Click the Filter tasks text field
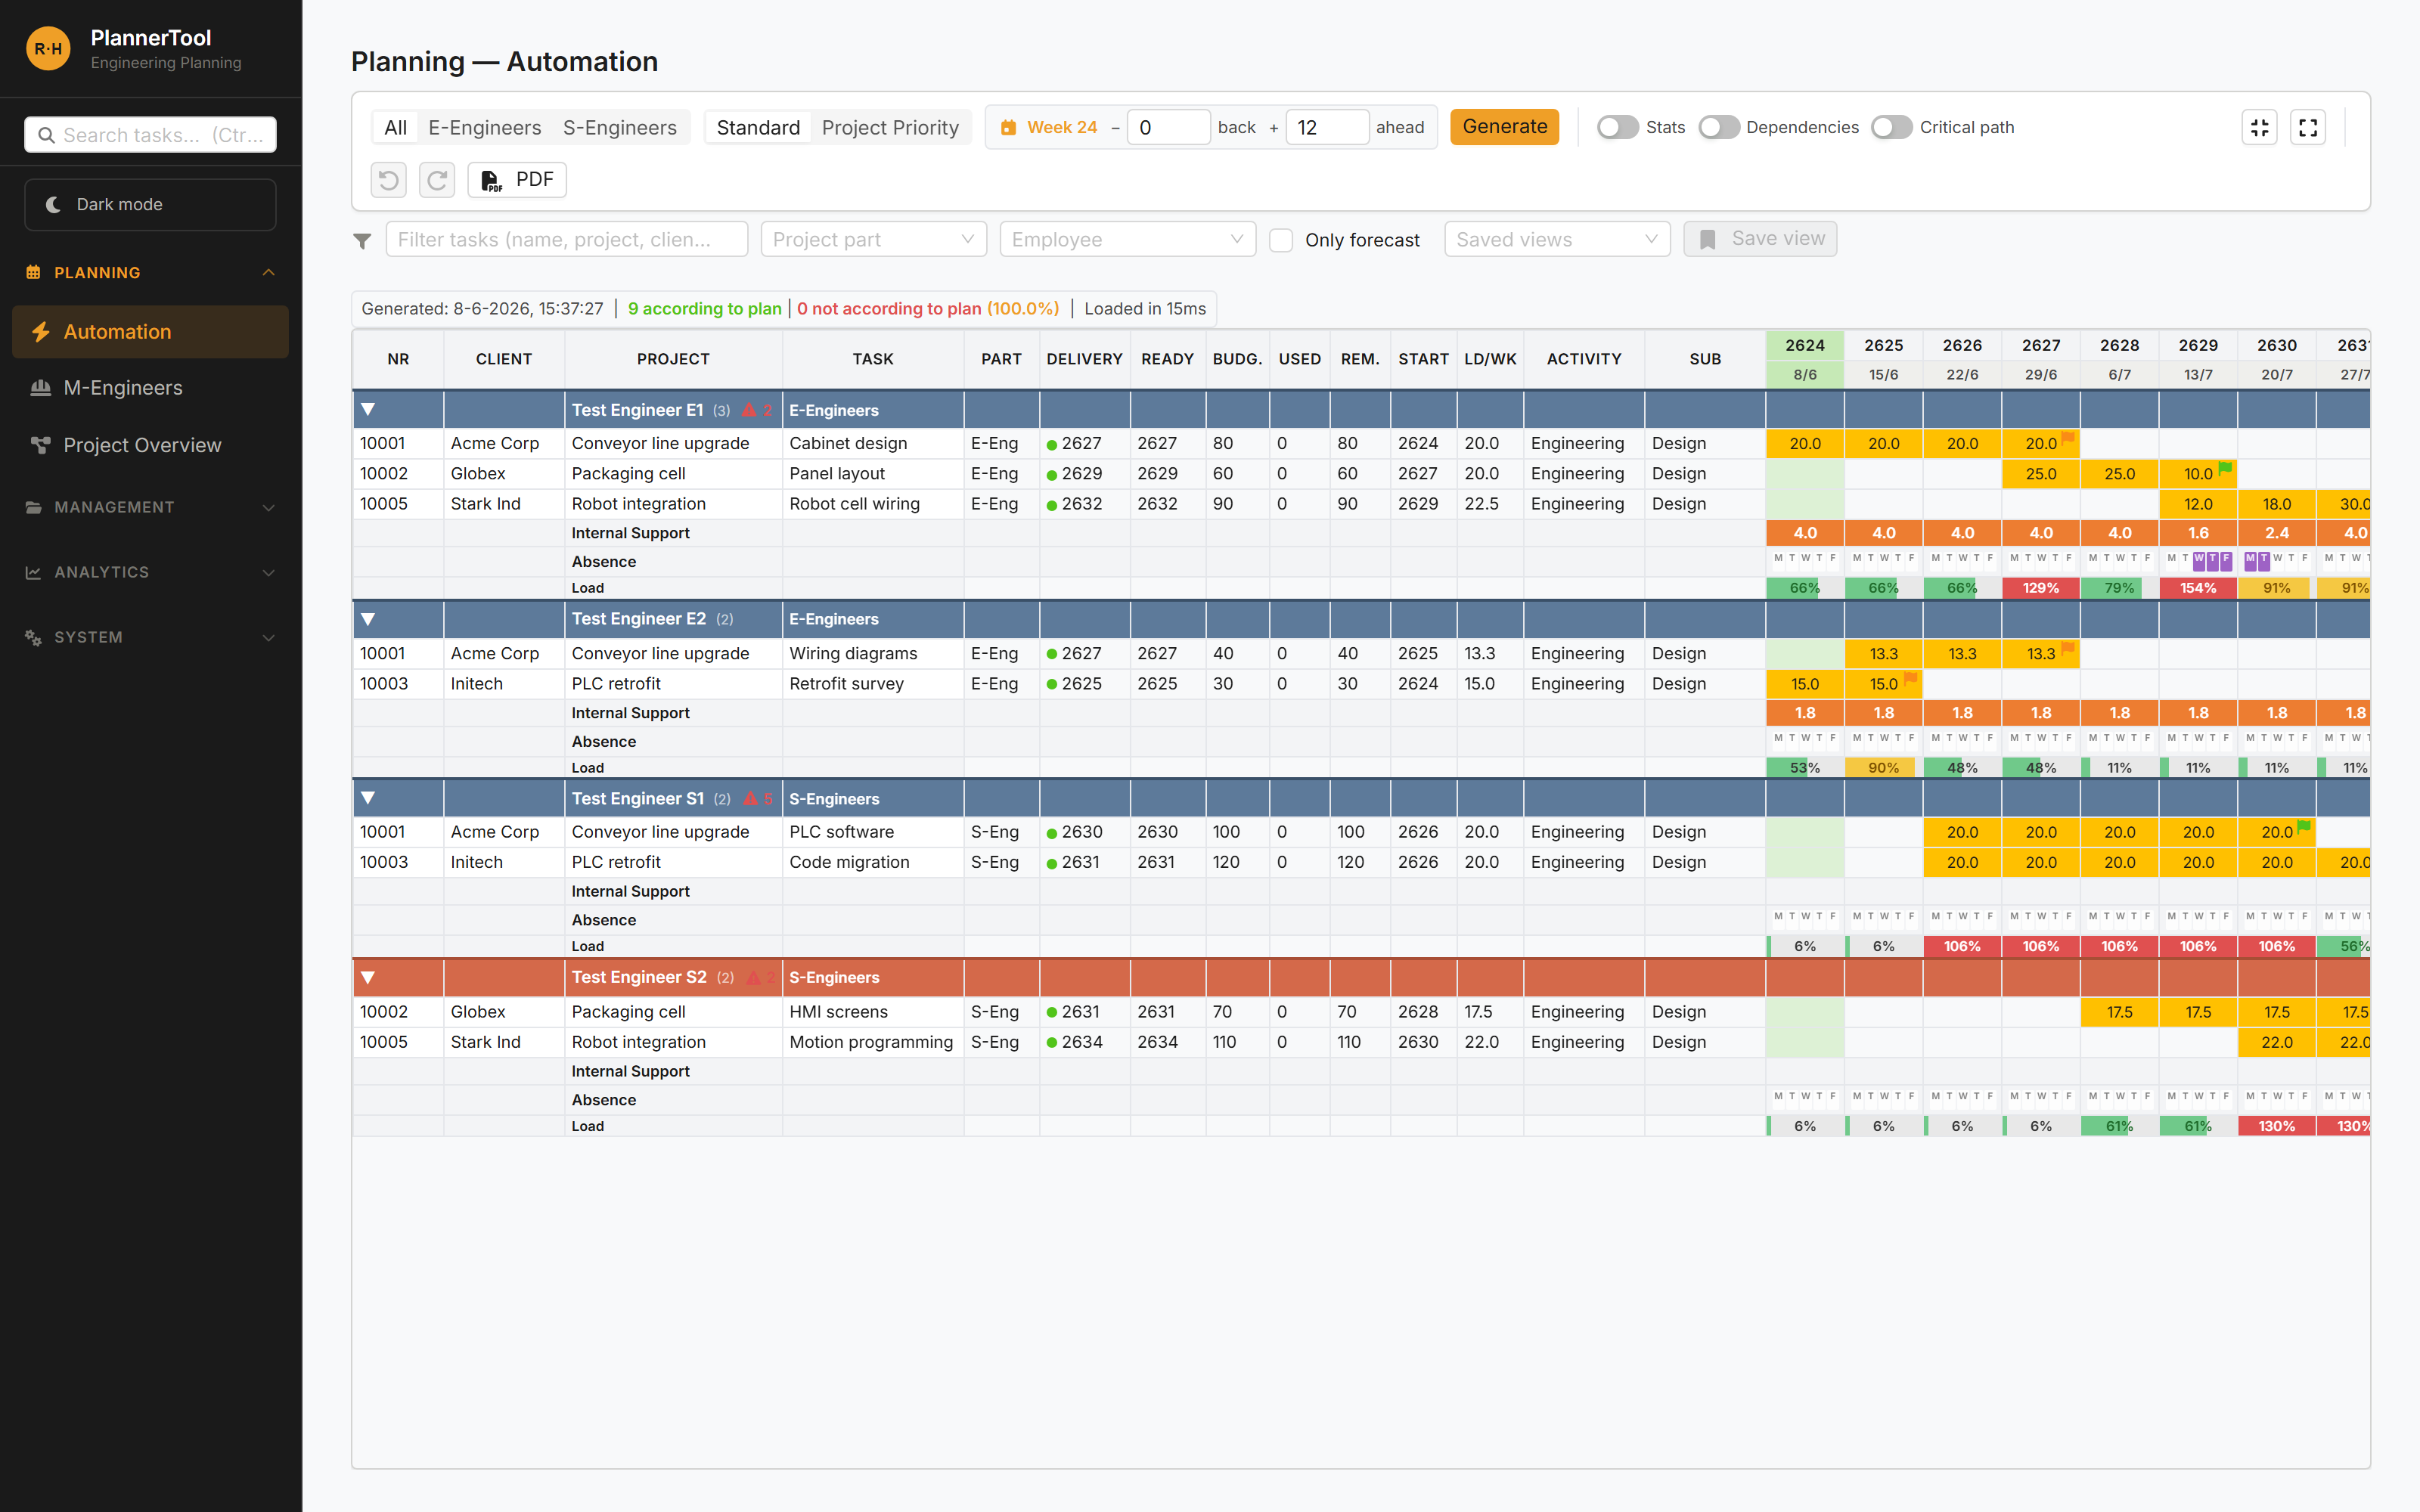Image resolution: width=2420 pixels, height=1512 pixels. [566, 239]
